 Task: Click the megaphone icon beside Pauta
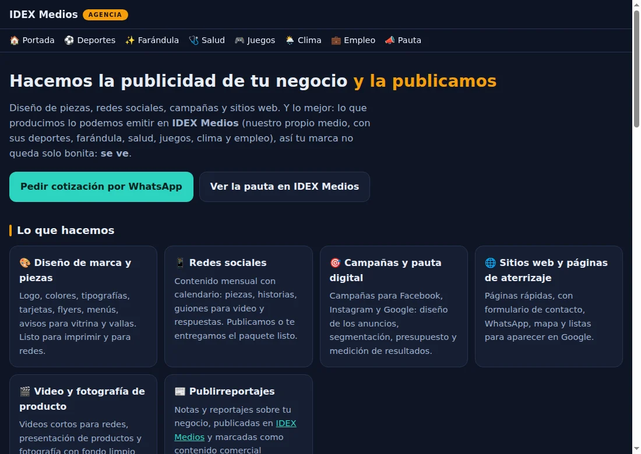(x=390, y=40)
